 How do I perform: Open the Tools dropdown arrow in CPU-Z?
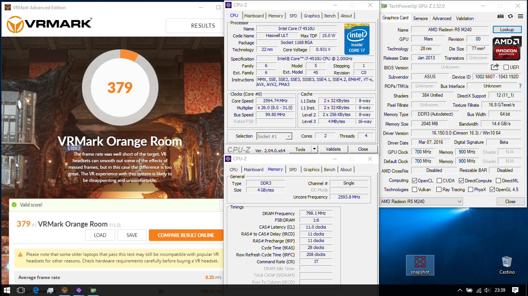tap(314, 149)
